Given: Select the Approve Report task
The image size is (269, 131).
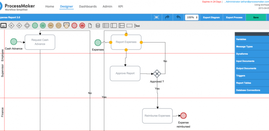Looking at the screenshot, I should click(125, 74).
